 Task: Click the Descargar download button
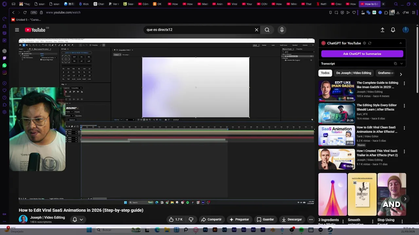pyautogui.click(x=292, y=220)
